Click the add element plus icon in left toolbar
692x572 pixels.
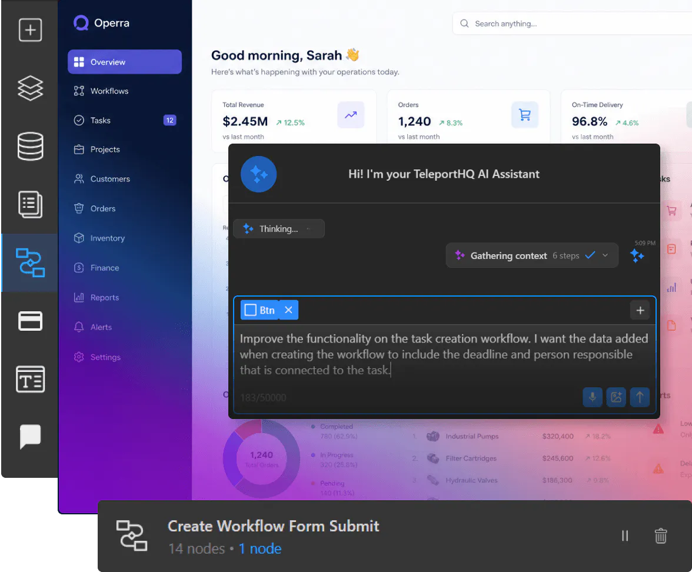(x=30, y=30)
